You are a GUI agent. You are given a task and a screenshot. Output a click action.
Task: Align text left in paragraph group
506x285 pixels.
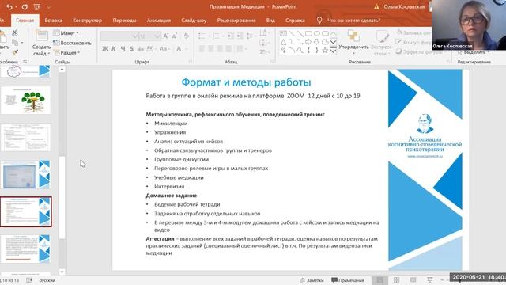click(x=202, y=49)
